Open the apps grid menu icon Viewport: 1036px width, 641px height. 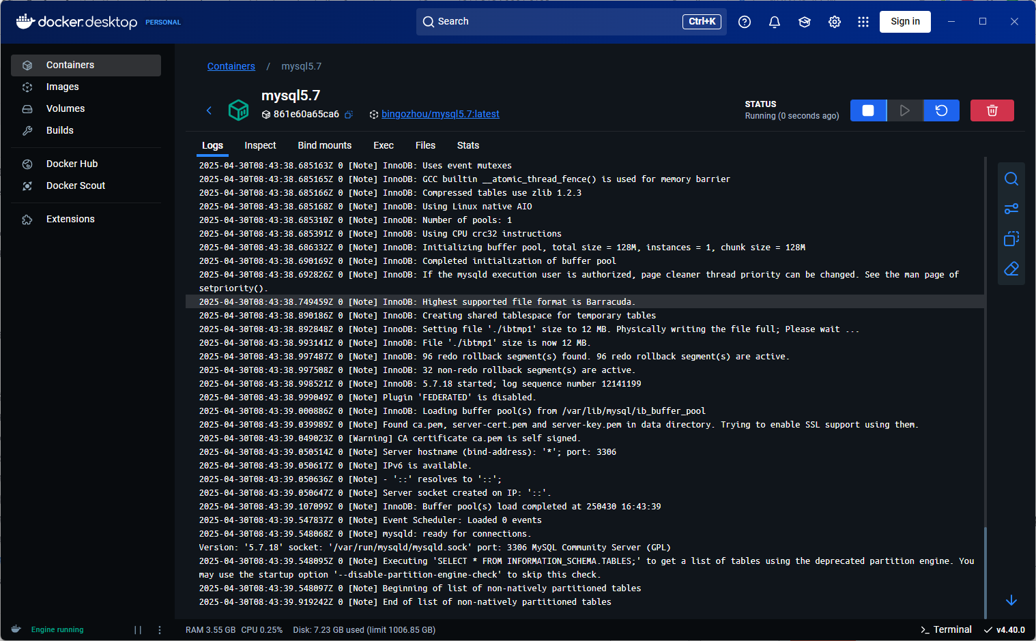[x=863, y=22]
